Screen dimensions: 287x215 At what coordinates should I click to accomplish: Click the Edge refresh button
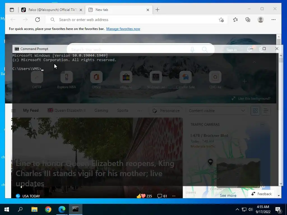(38, 20)
